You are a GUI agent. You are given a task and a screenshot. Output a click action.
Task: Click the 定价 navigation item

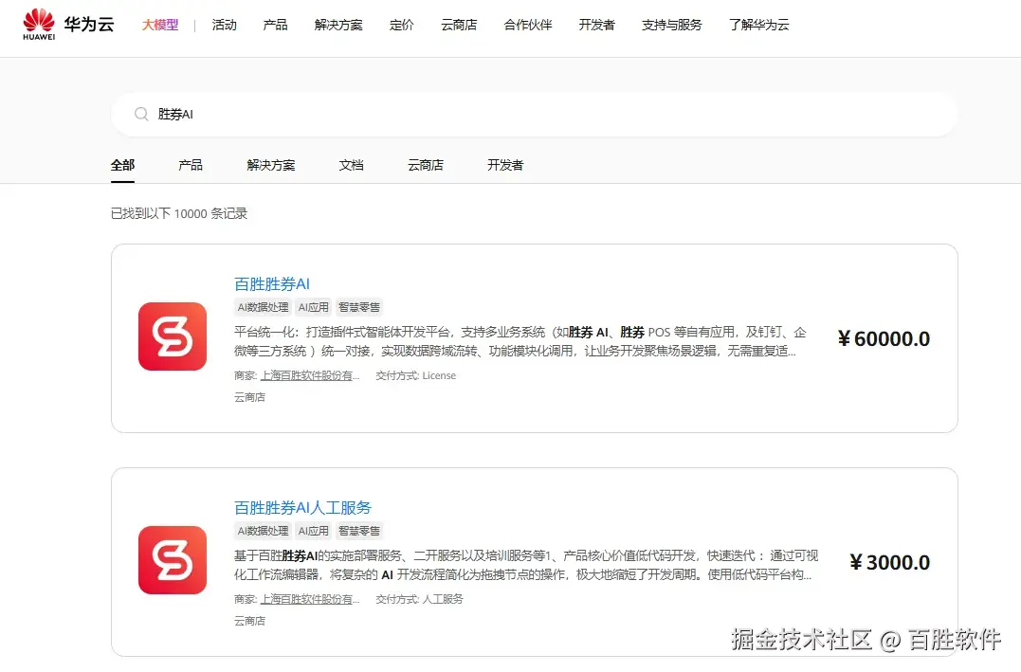pyautogui.click(x=401, y=26)
